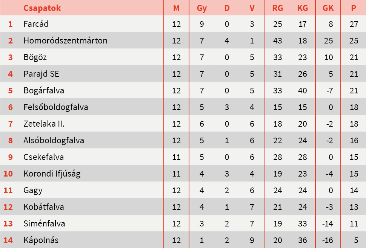Click the Csapatok column header

[x=42, y=8]
